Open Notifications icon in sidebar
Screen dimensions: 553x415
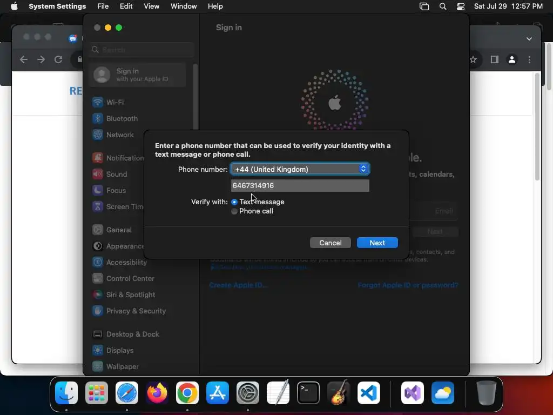[x=98, y=158]
